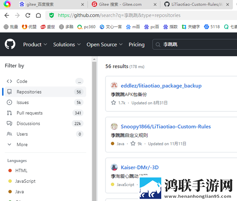Close the gitee_百度搜索 tab

click(x=83, y=5)
